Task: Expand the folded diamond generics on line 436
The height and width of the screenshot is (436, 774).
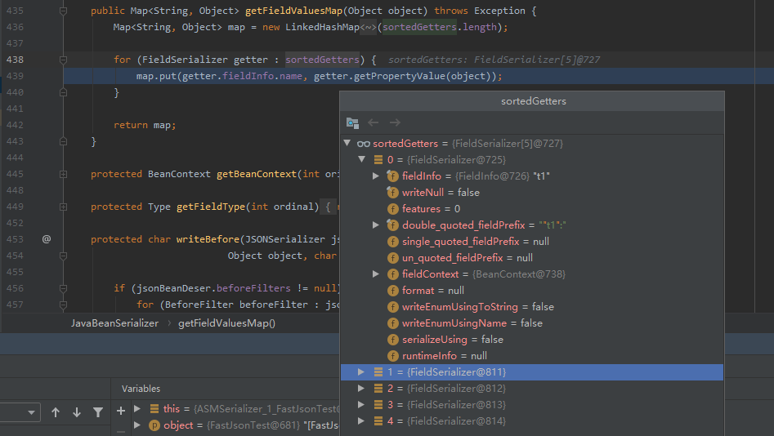Action: point(368,27)
